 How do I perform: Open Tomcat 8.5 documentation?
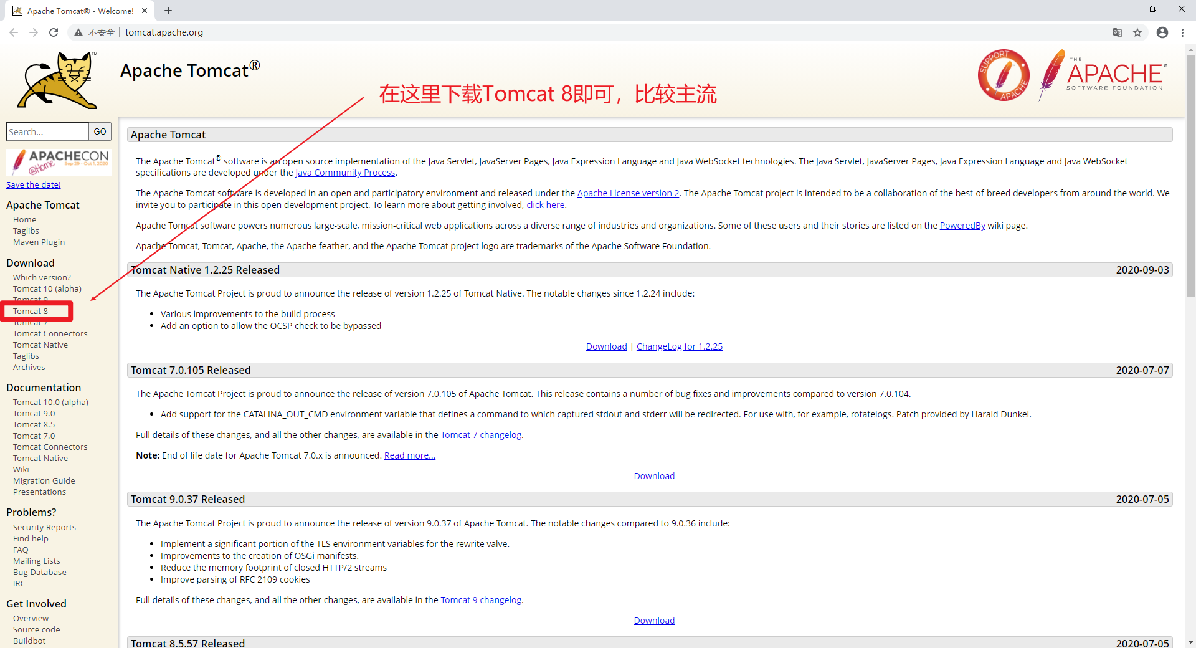coord(34,424)
